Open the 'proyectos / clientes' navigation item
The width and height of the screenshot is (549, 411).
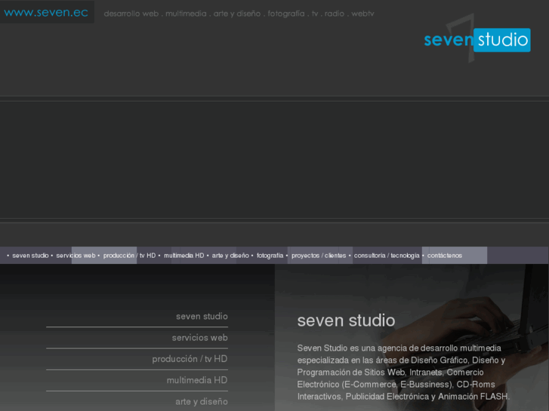pos(319,256)
